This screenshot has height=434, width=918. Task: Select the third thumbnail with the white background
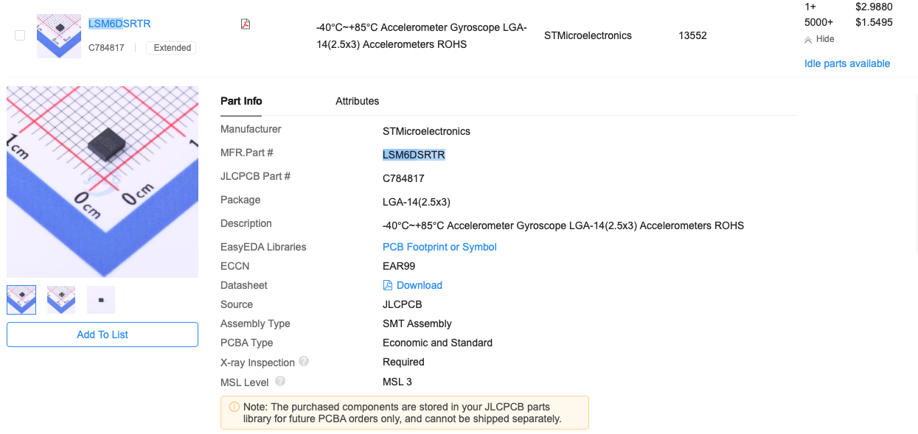tap(101, 300)
